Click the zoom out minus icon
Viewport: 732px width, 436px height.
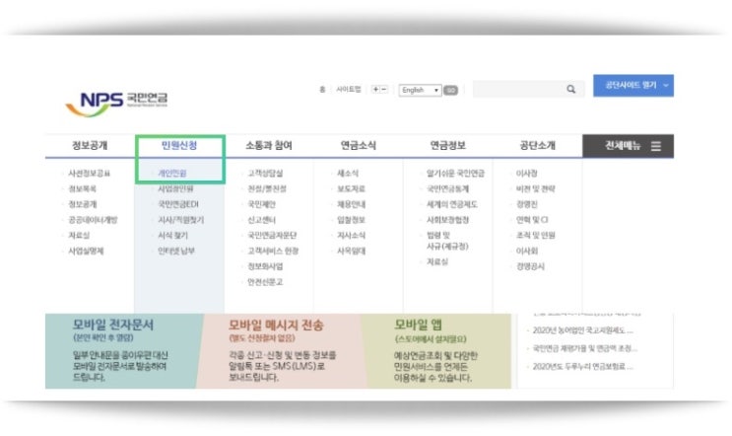tap(384, 89)
